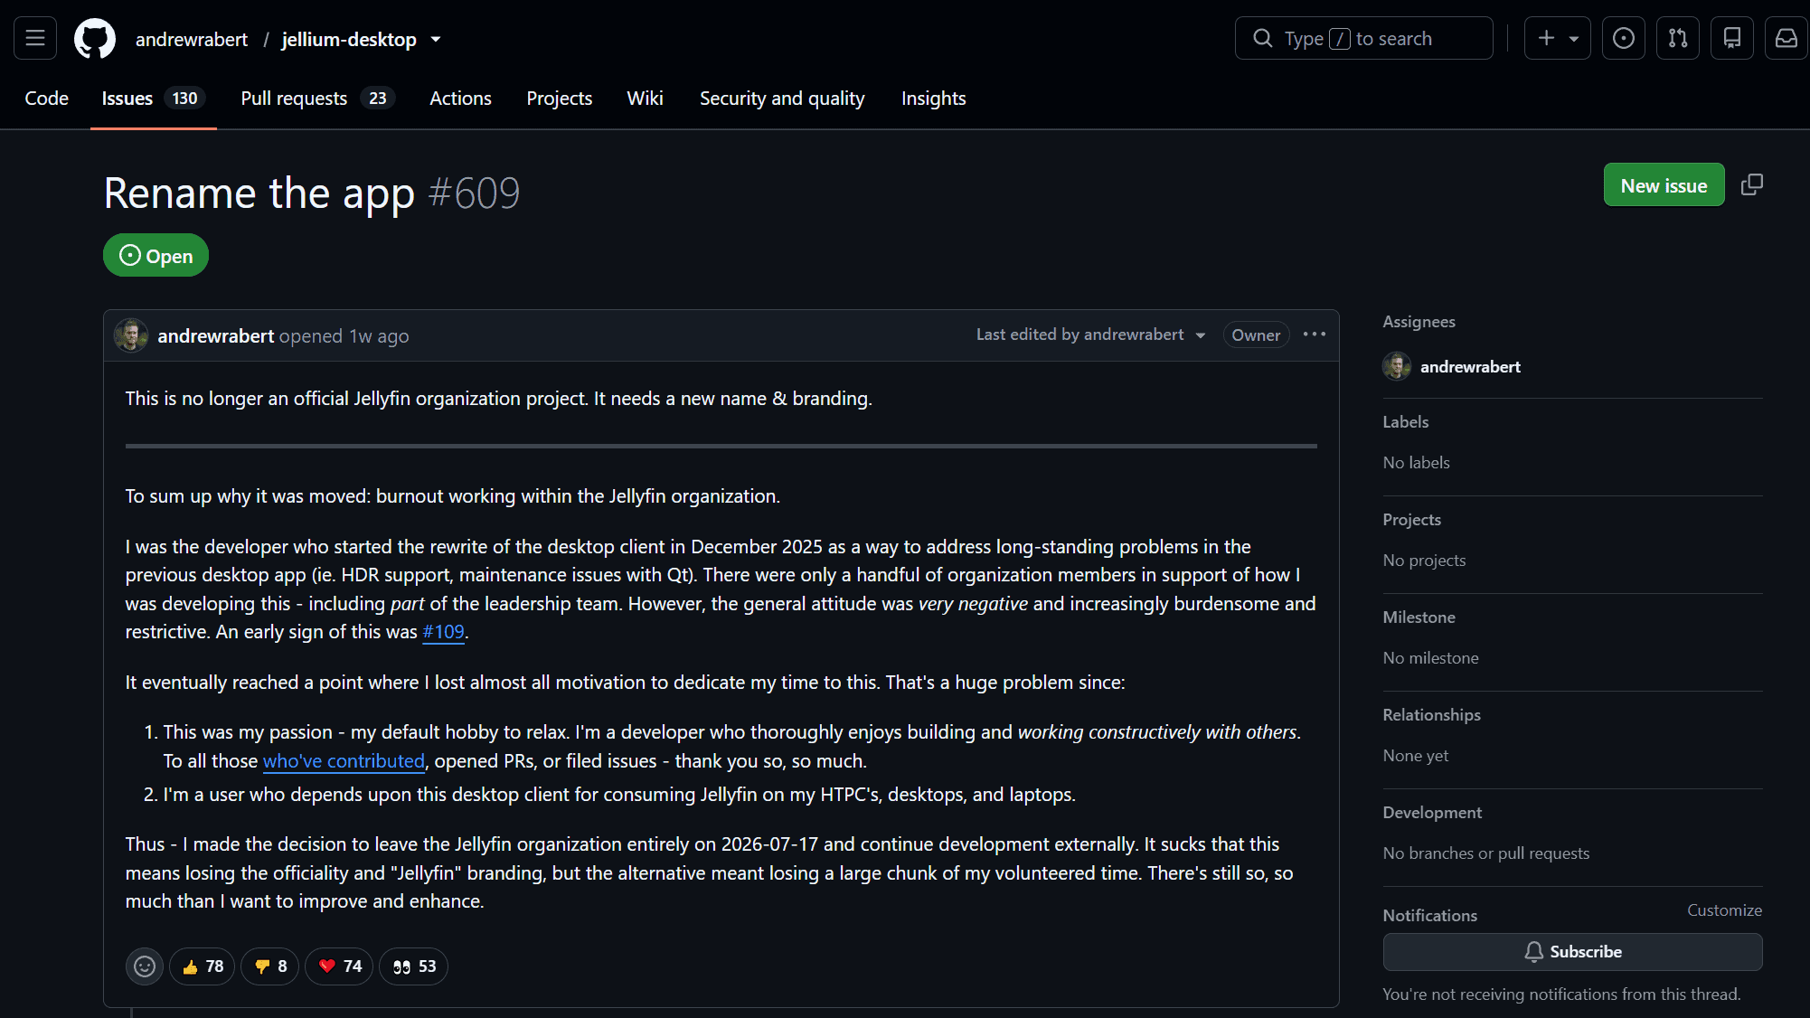Open the Pull requests tab

point(317,98)
